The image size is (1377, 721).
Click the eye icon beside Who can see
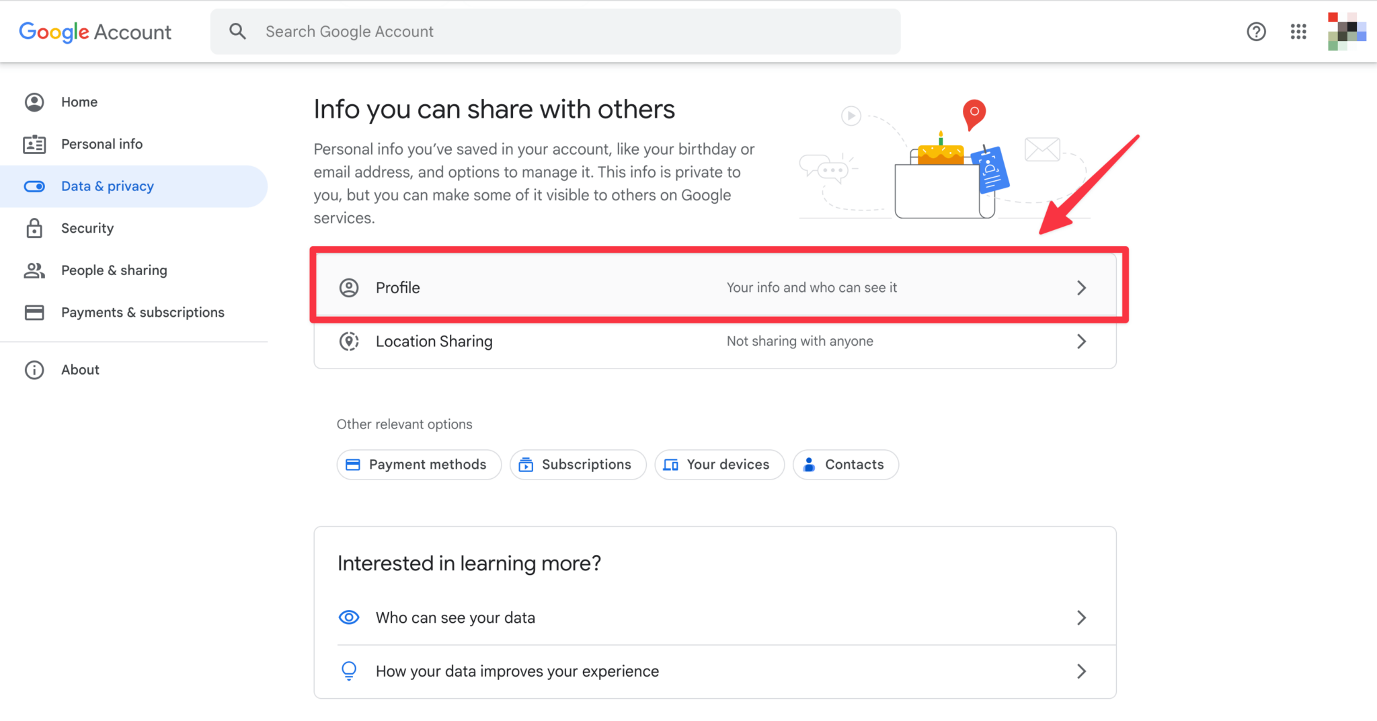(349, 617)
